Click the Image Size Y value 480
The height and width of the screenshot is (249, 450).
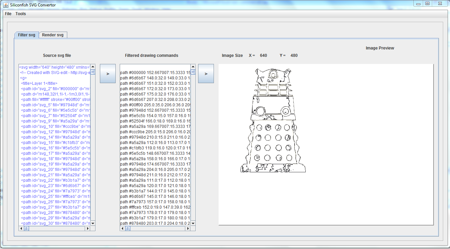pos(294,56)
